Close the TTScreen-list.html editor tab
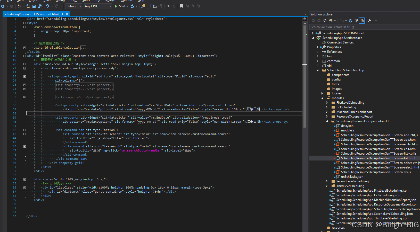 click(67, 14)
